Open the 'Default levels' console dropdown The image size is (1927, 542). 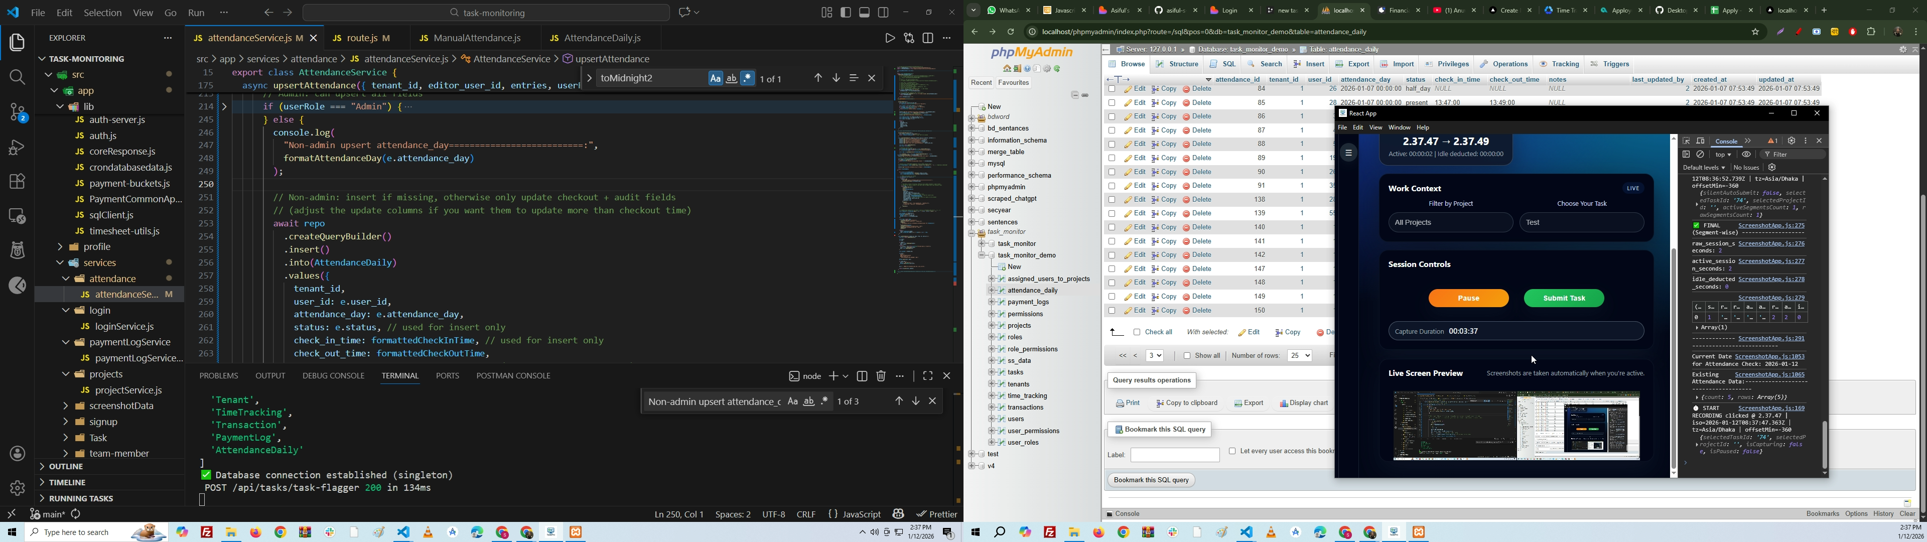pyautogui.click(x=1703, y=168)
